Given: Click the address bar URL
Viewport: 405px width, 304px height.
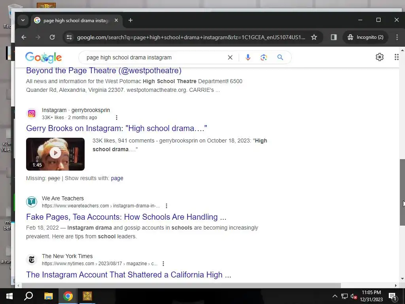Looking at the screenshot, I should tap(191, 37).
